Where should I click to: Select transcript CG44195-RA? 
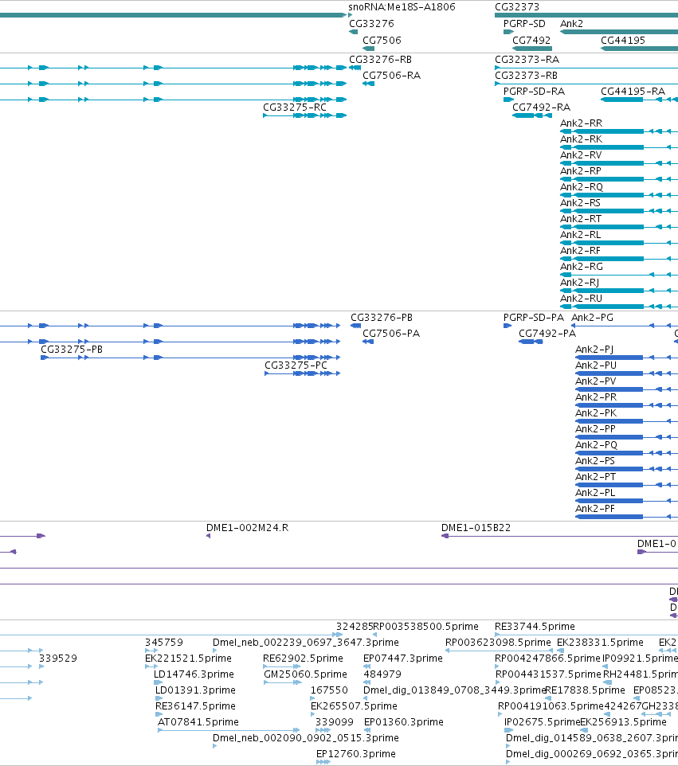[x=633, y=92]
